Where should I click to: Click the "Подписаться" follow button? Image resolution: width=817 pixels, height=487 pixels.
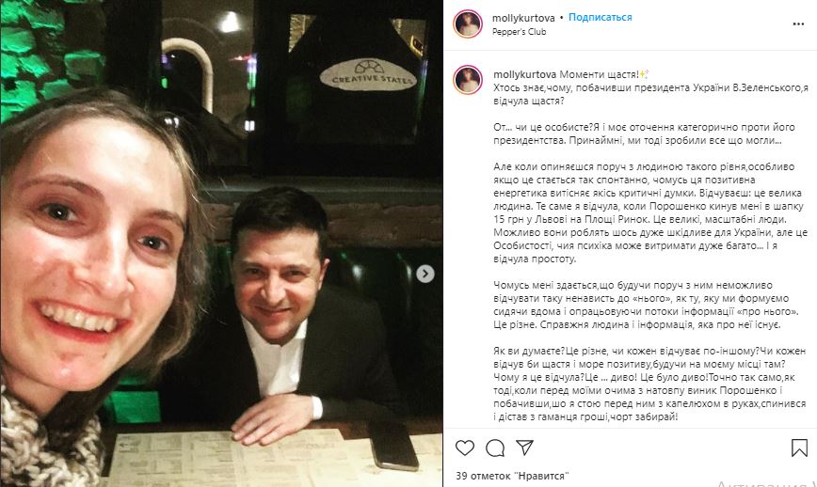tap(601, 18)
